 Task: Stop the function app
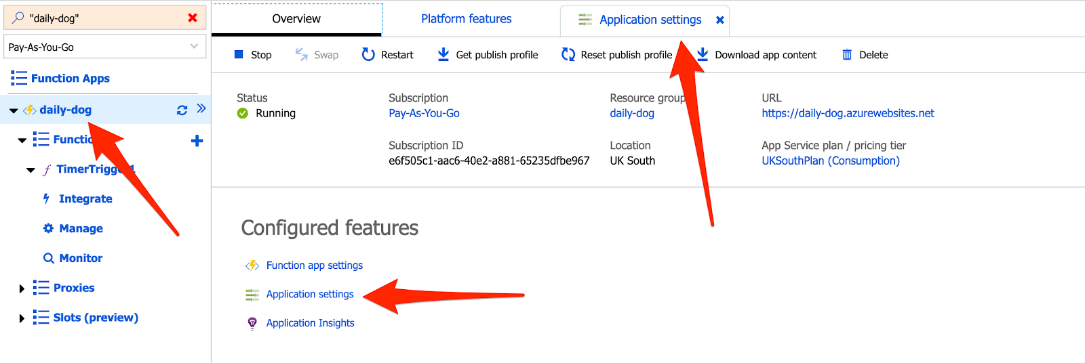253,55
